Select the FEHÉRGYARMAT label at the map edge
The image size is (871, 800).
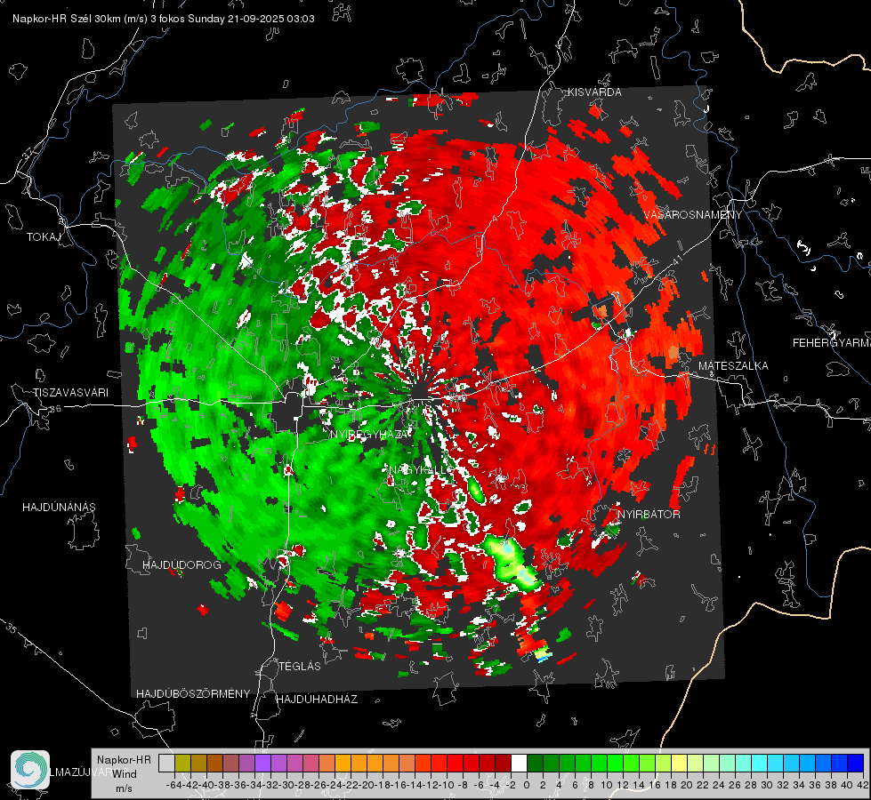pos(832,343)
